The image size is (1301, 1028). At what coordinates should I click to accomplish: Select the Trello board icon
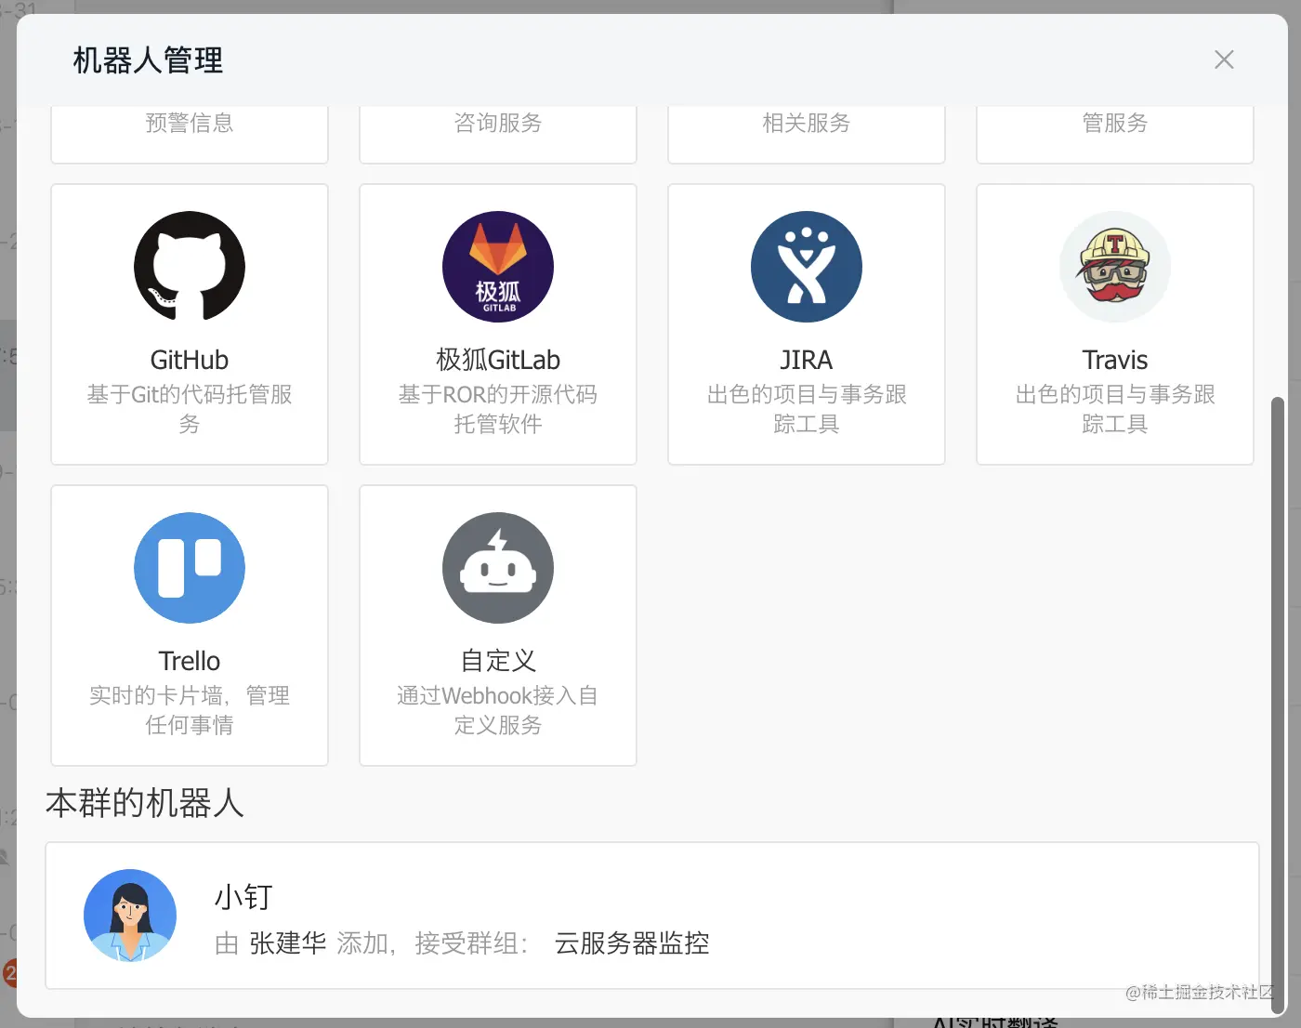pos(190,568)
